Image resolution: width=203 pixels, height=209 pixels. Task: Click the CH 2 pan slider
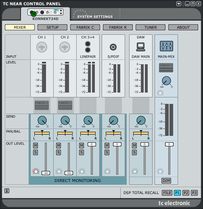tap(65, 133)
